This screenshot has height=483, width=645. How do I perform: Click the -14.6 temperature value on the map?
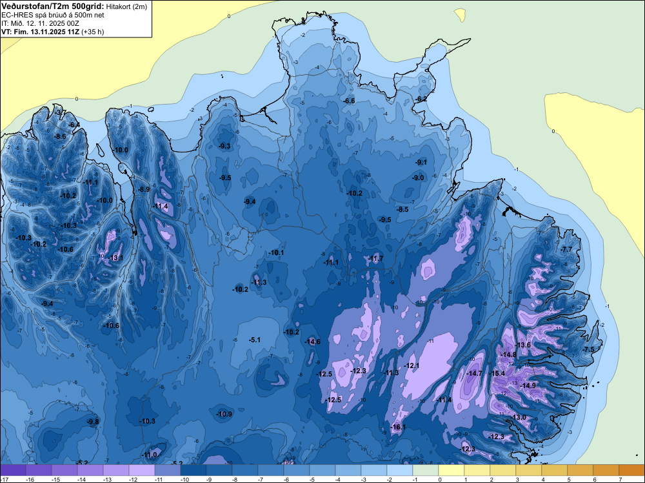[x=313, y=342]
